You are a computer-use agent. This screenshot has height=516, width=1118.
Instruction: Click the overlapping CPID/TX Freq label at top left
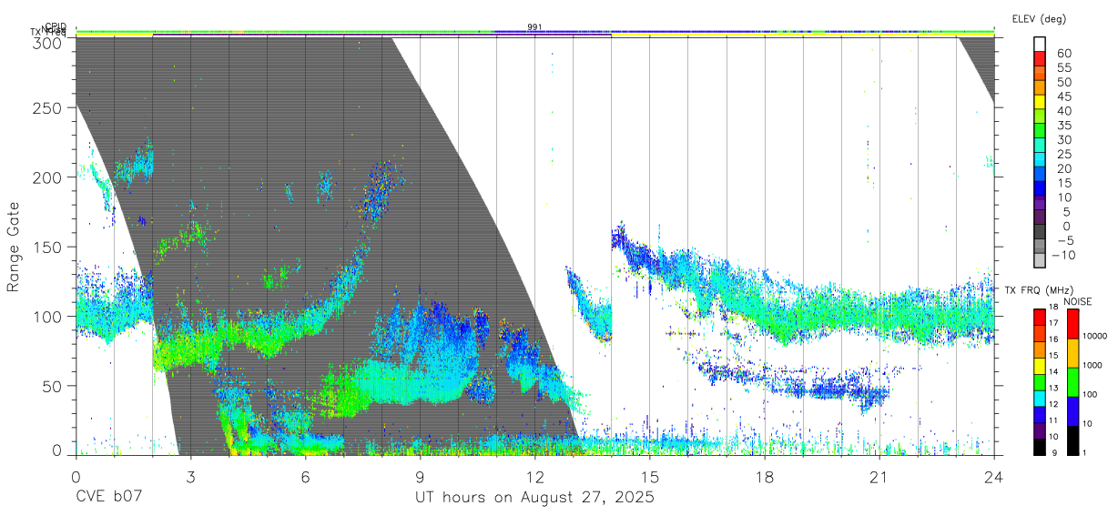pos(49,29)
